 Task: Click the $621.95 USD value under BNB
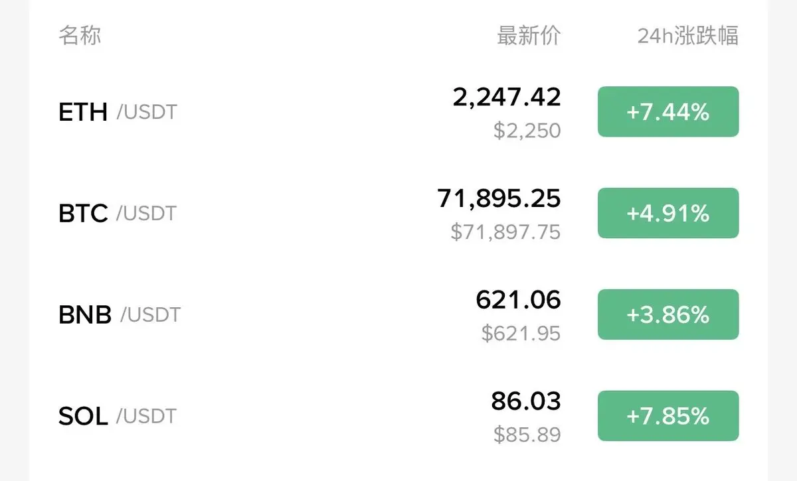click(521, 333)
